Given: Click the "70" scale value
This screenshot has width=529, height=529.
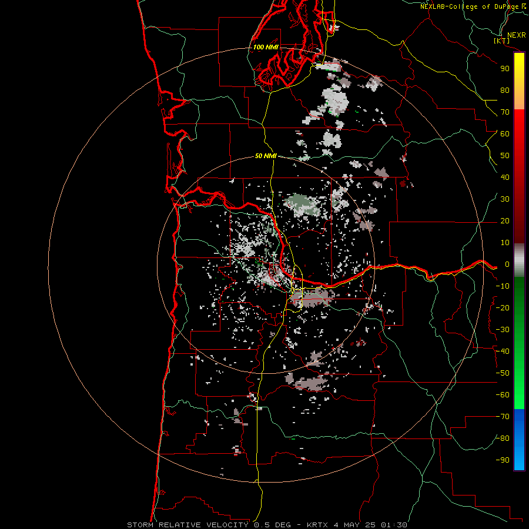Looking at the screenshot, I should (505, 112).
